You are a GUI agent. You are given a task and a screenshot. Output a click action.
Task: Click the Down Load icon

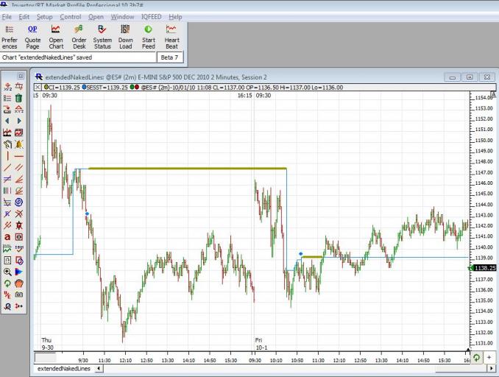tap(126, 37)
